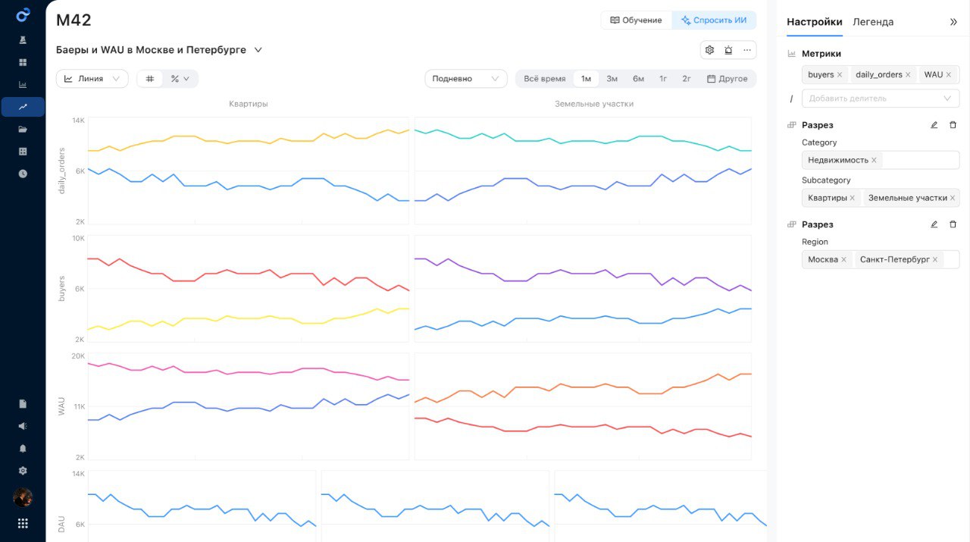Click the Обучение button

pos(636,20)
